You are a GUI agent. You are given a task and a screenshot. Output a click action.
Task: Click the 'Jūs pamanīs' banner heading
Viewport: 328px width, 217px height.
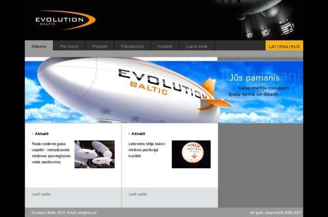[x=255, y=78]
